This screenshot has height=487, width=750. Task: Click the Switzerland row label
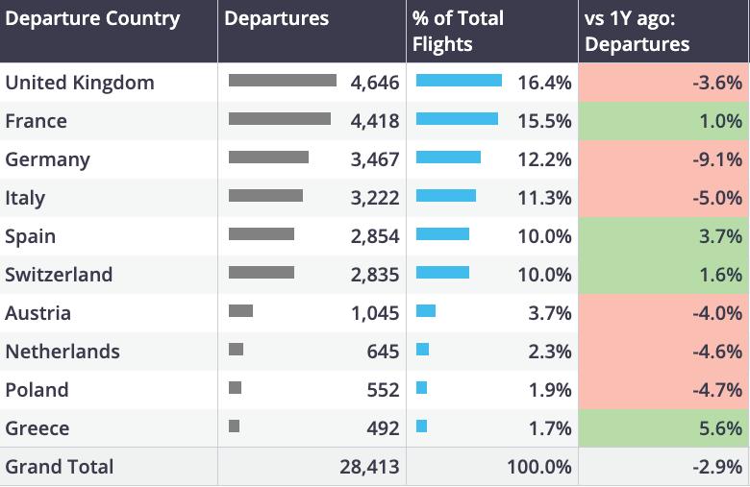coord(59,275)
